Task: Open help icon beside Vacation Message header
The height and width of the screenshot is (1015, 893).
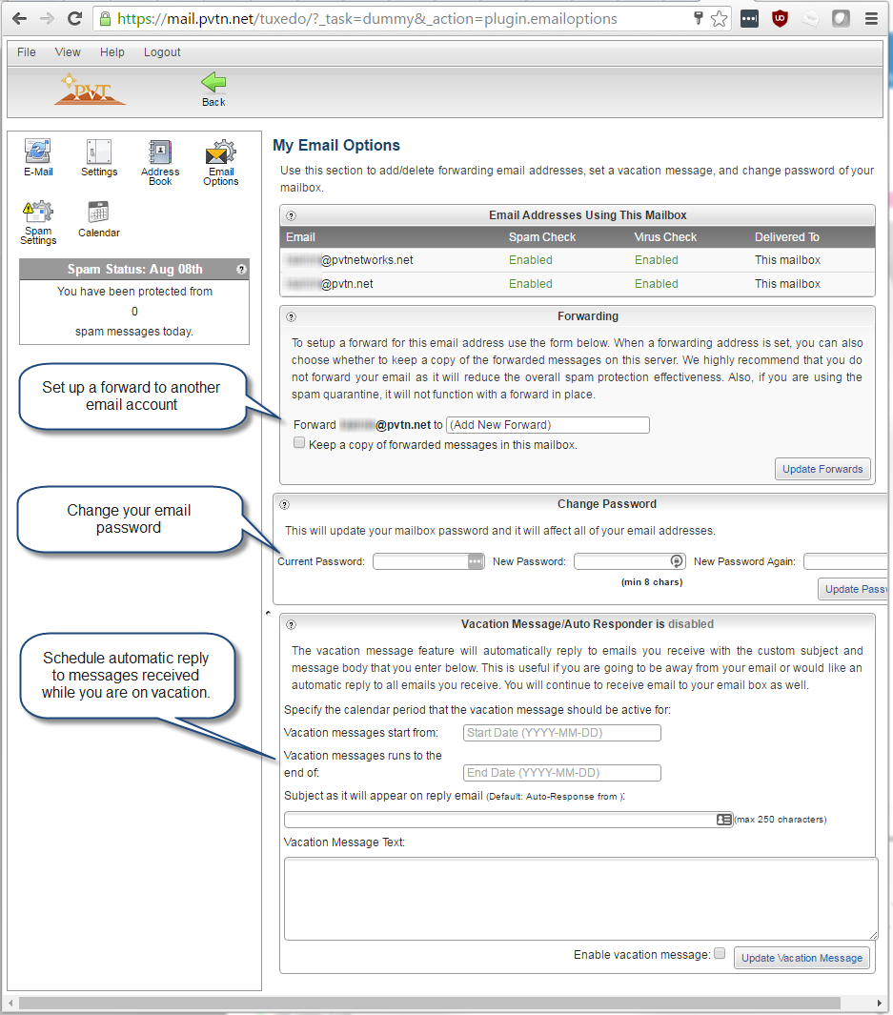Action: tap(292, 624)
